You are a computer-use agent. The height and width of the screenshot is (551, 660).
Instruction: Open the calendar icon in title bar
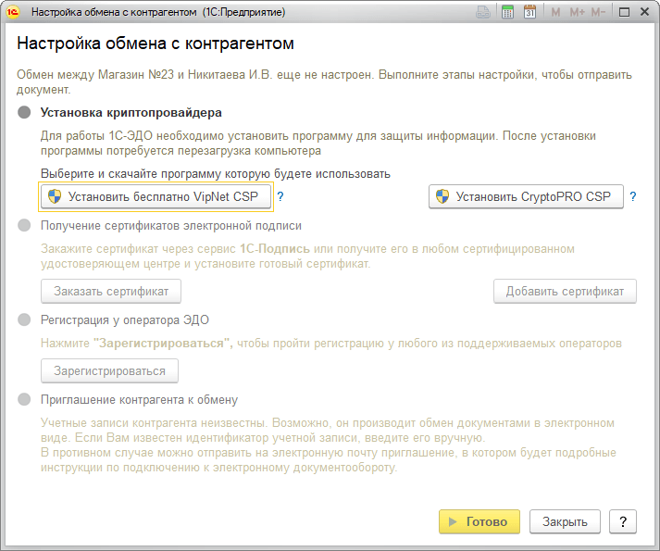529,12
